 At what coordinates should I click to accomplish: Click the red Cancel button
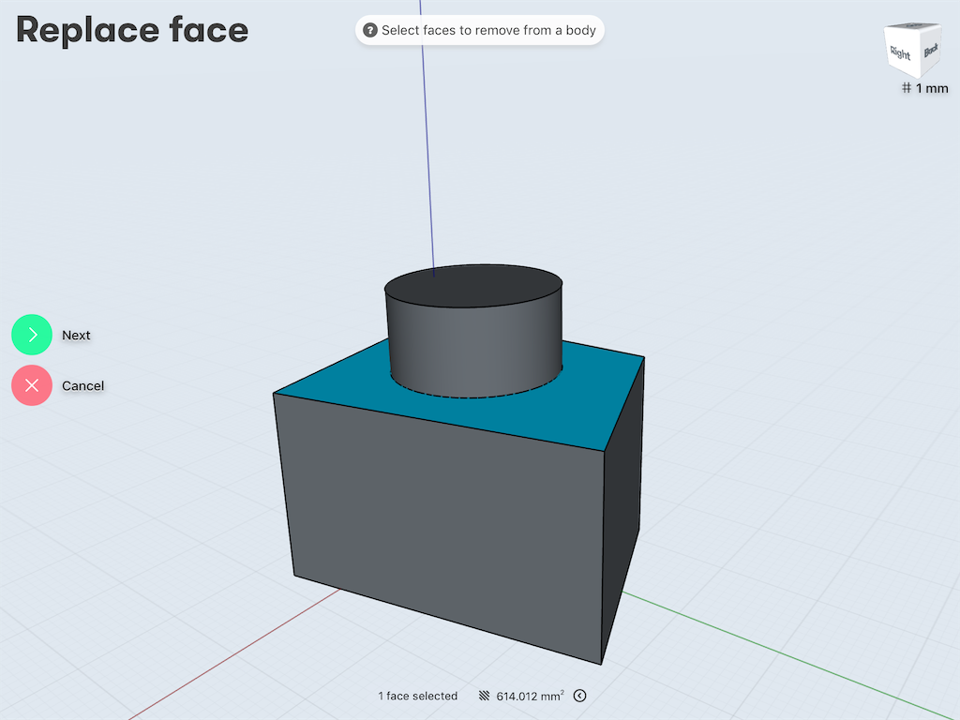point(32,385)
